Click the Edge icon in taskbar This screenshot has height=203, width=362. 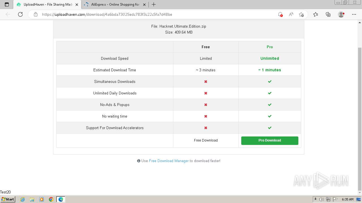(61, 199)
